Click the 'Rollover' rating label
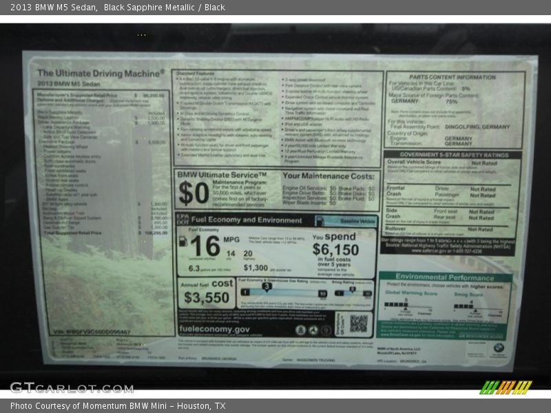 click(x=395, y=229)
